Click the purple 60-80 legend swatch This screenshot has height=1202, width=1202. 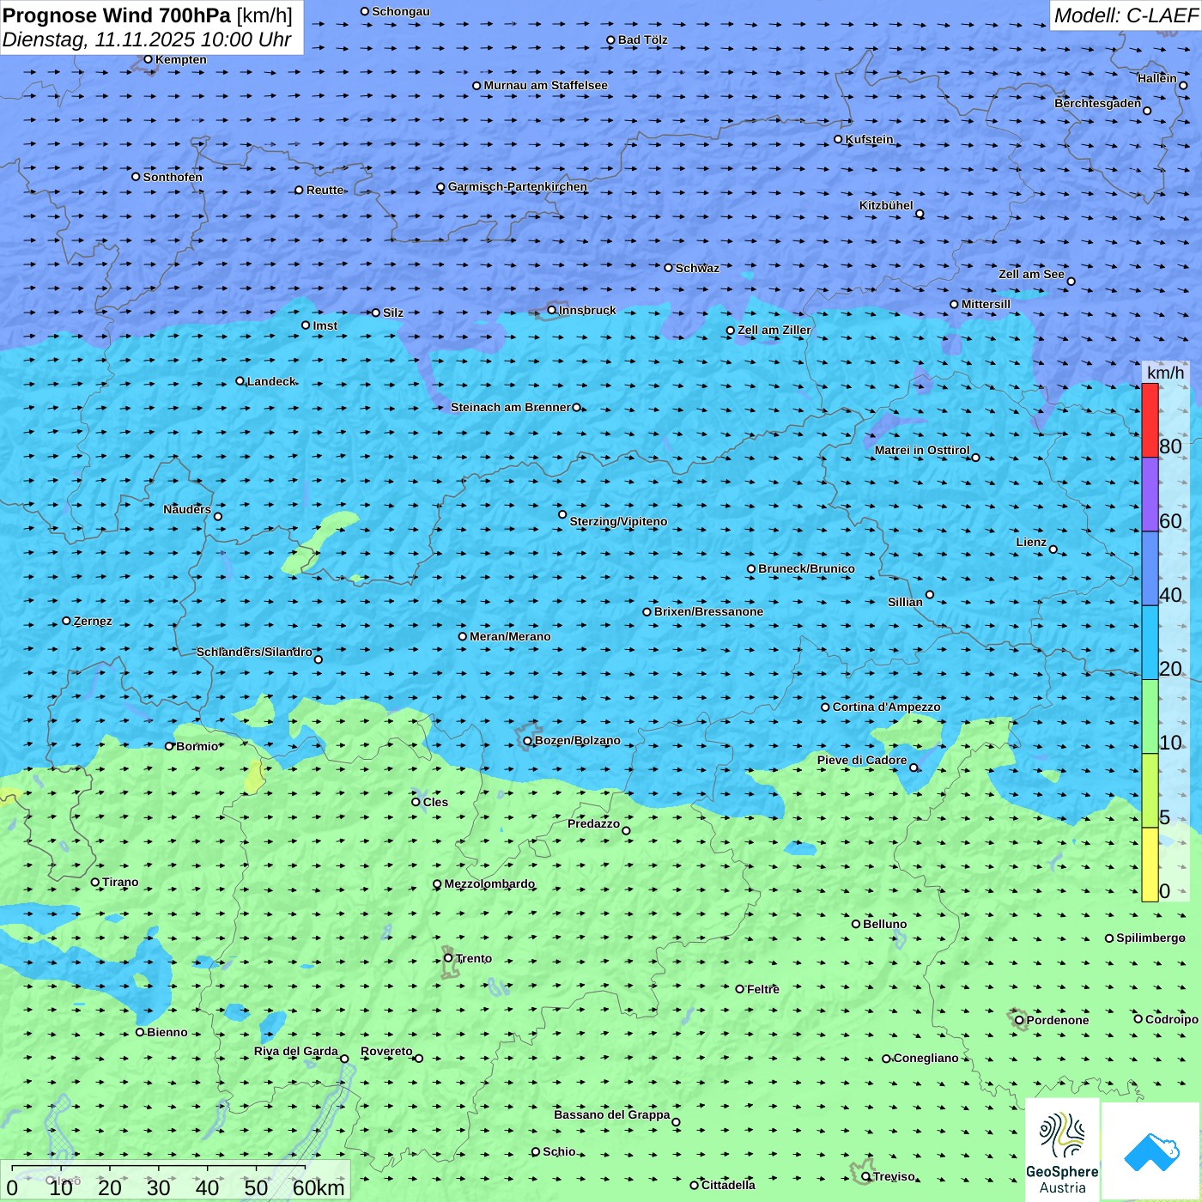[1150, 495]
